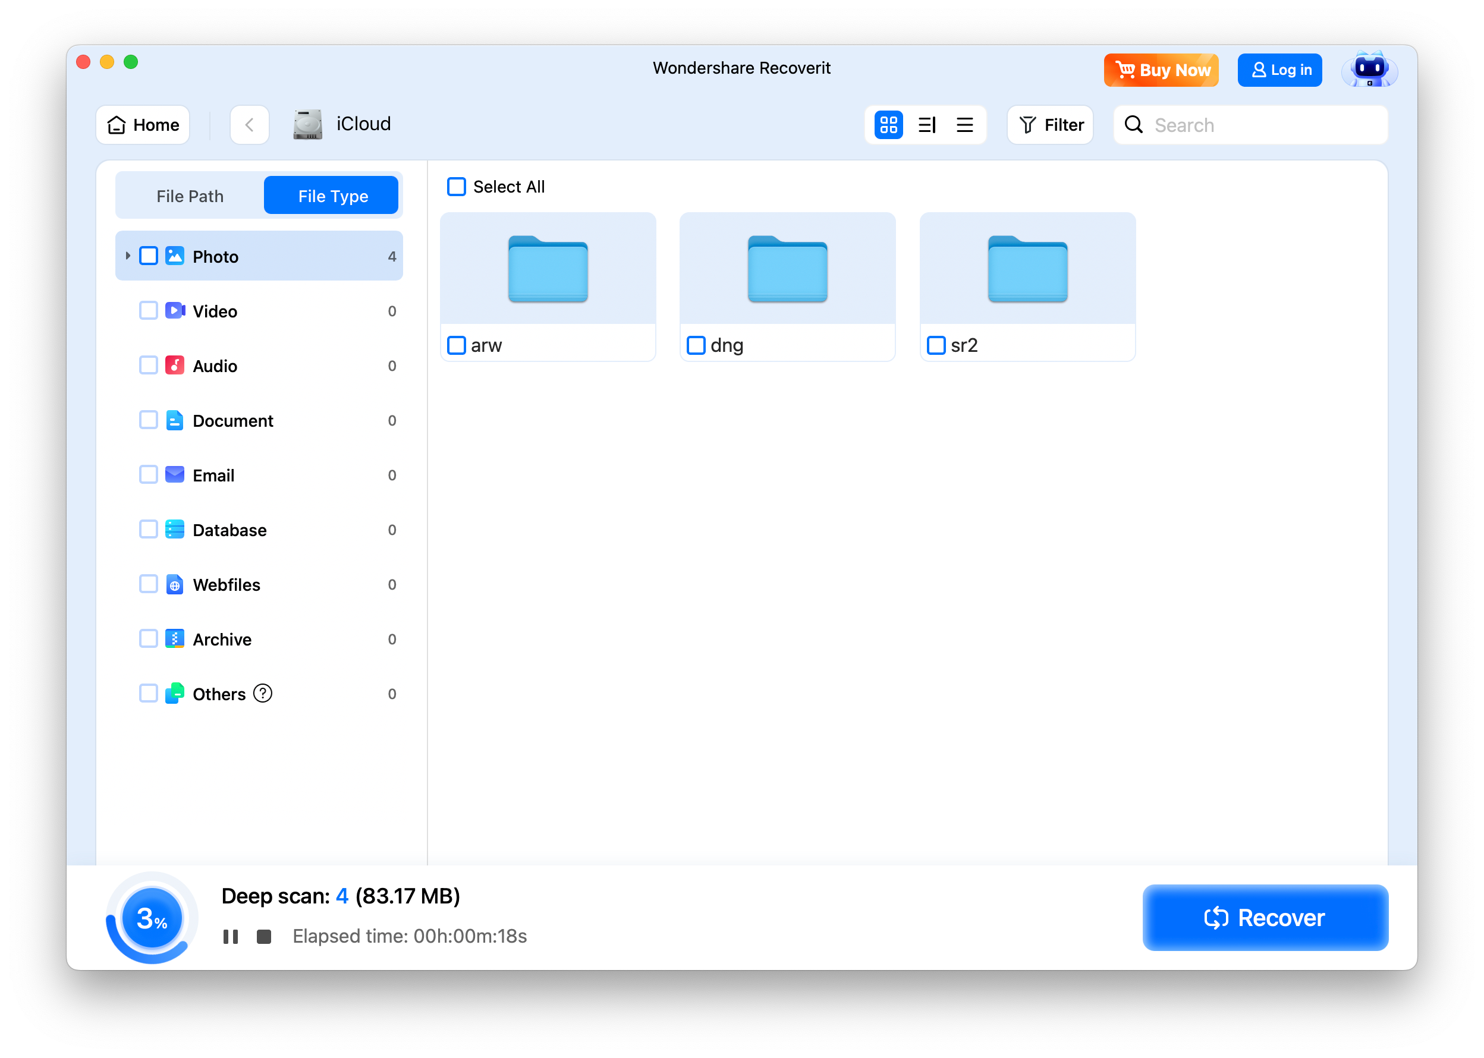The height and width of the screenshot is (1058, 1484).
Task: Check the Archive category checkbox
Action: (x=149, y=639)
